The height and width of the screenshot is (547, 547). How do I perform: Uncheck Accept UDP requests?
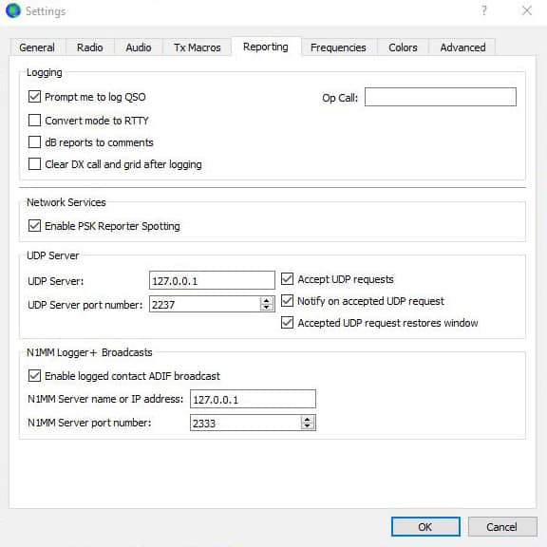tap(287, 279)
